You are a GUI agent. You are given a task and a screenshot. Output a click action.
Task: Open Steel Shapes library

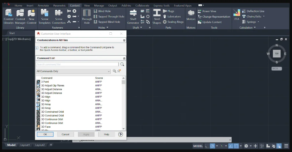[x=157, y=17]
